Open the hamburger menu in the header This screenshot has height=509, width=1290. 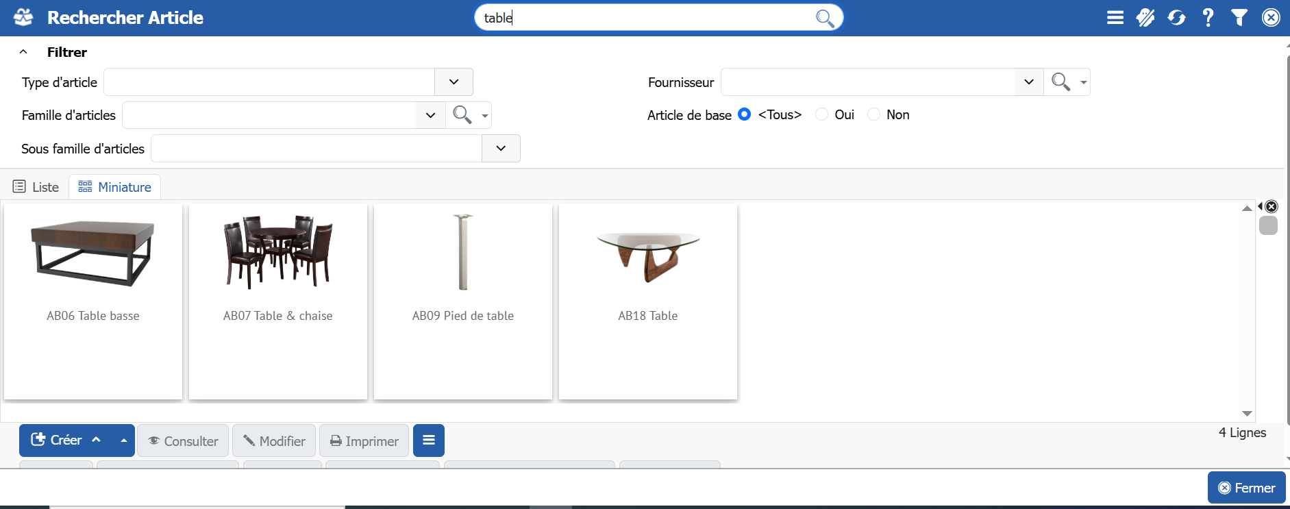coord(1115,18)
